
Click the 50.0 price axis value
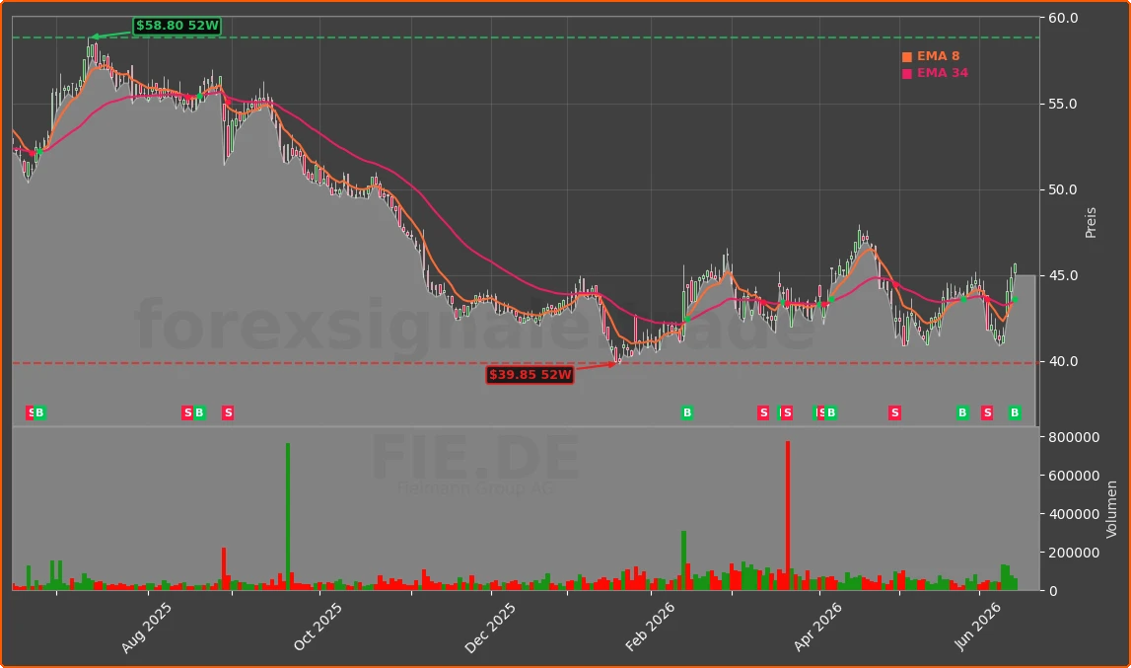point(1063,189)
